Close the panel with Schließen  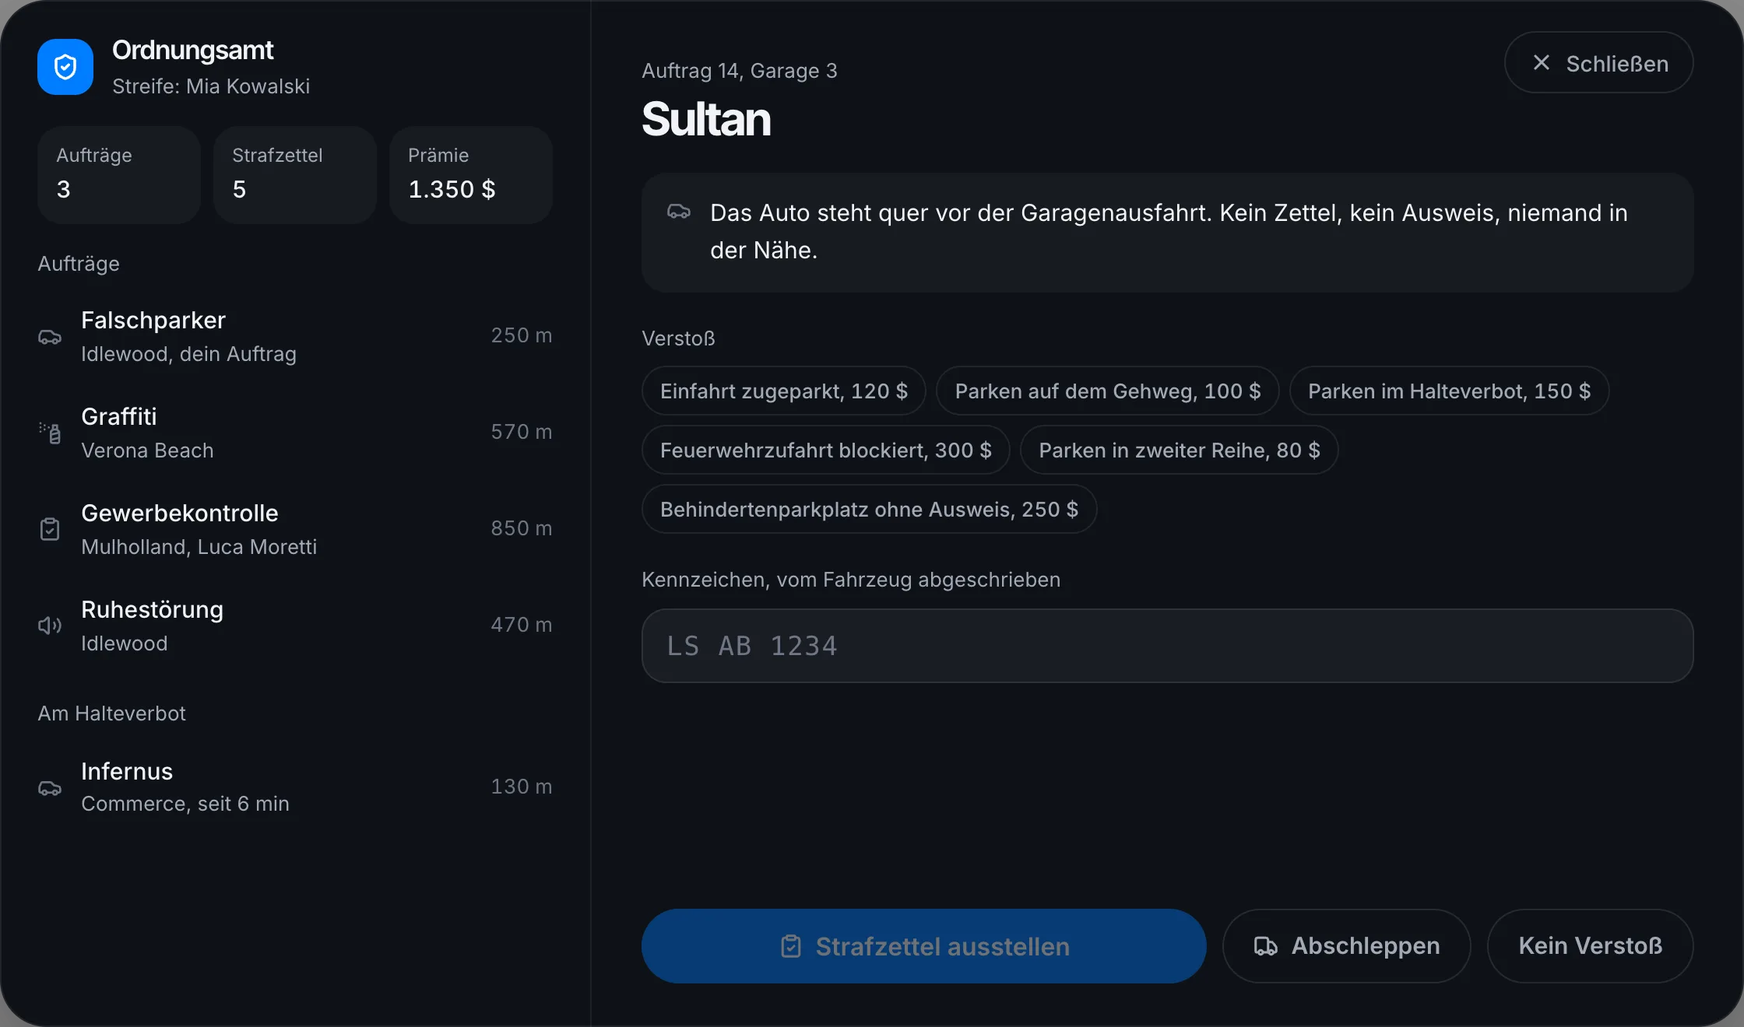point(1598,62)
